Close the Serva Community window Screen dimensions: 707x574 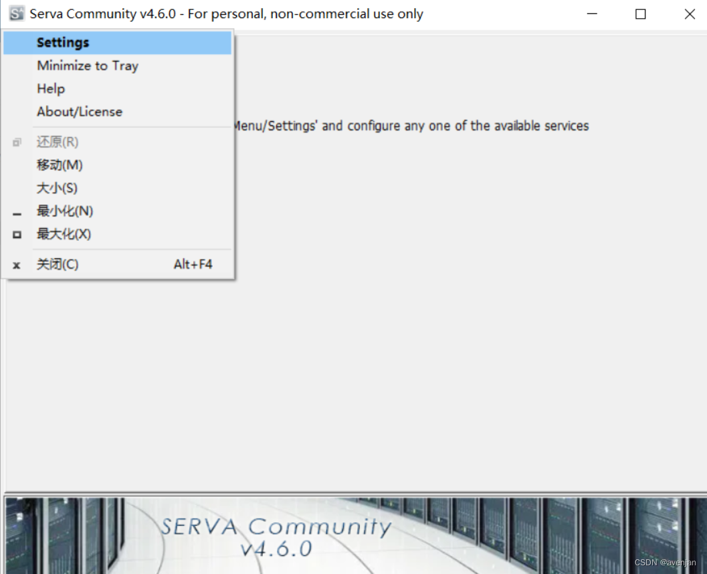[x=690, y=14]
